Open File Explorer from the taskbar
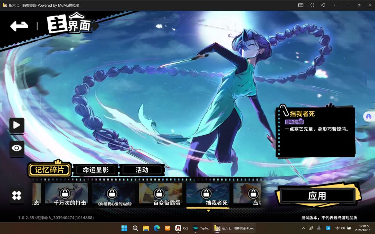375x234 pixels. [x=146, y=228]
